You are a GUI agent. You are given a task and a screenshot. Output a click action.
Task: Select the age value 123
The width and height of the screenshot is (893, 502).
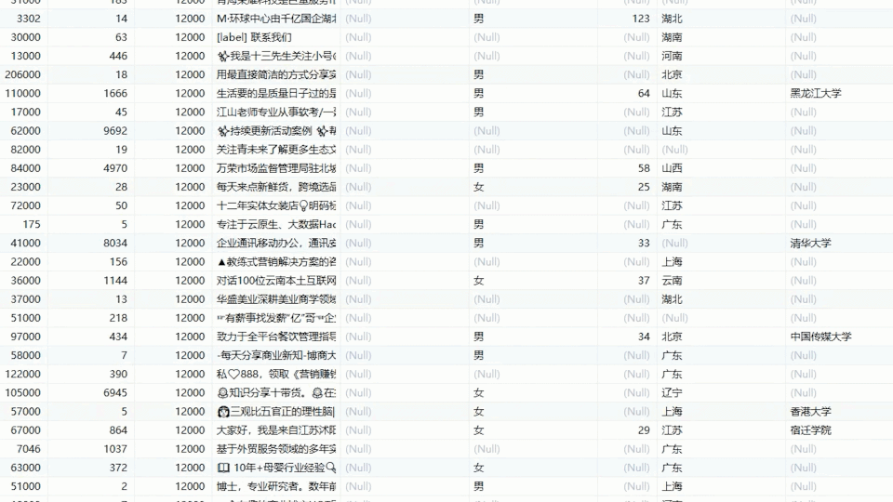pyautogui.click(x=641, y=19)
